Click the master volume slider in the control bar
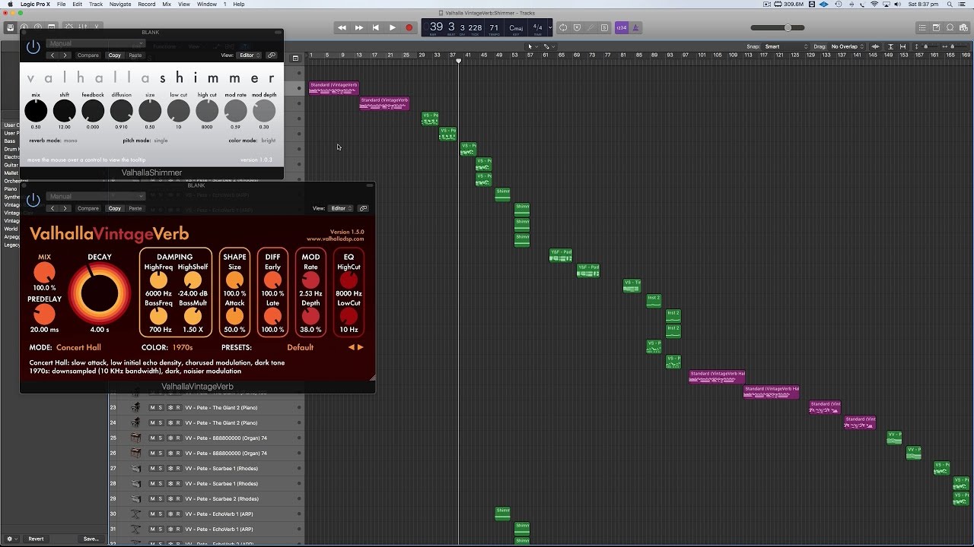Image resolution: width=974 pixels, height=547 pixels. 777,28
